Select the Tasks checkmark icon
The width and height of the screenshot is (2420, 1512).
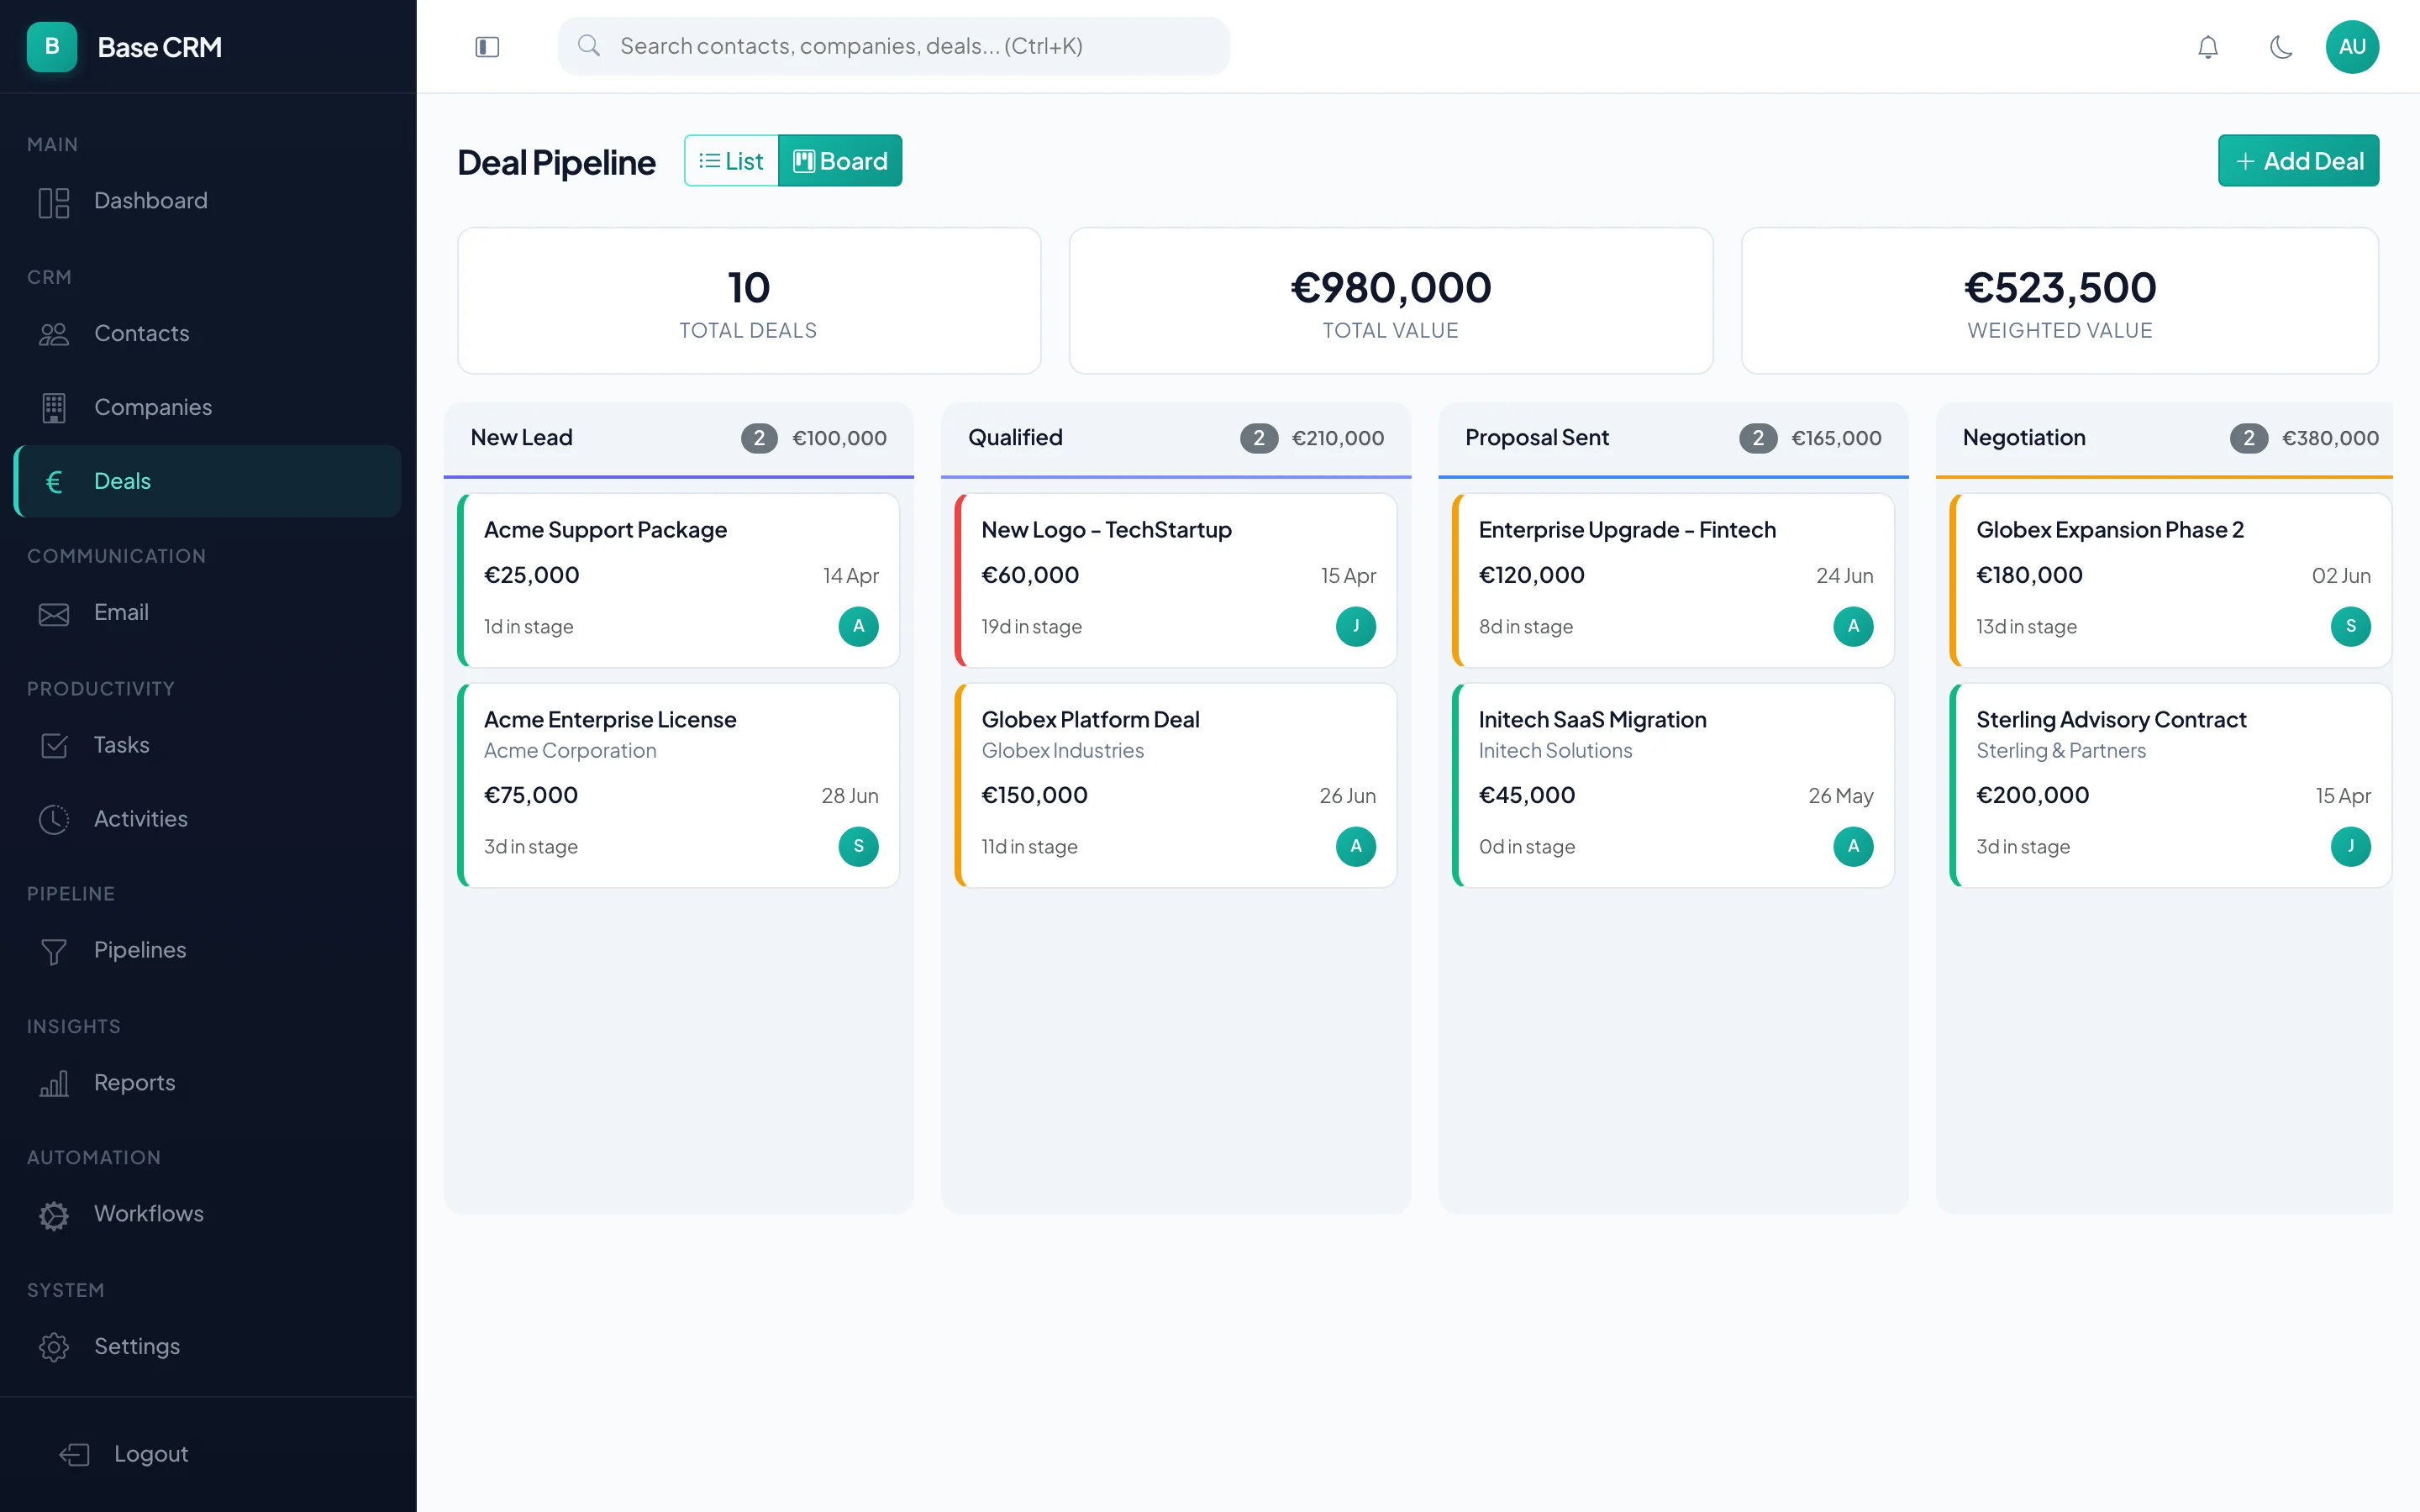point(54,745)
